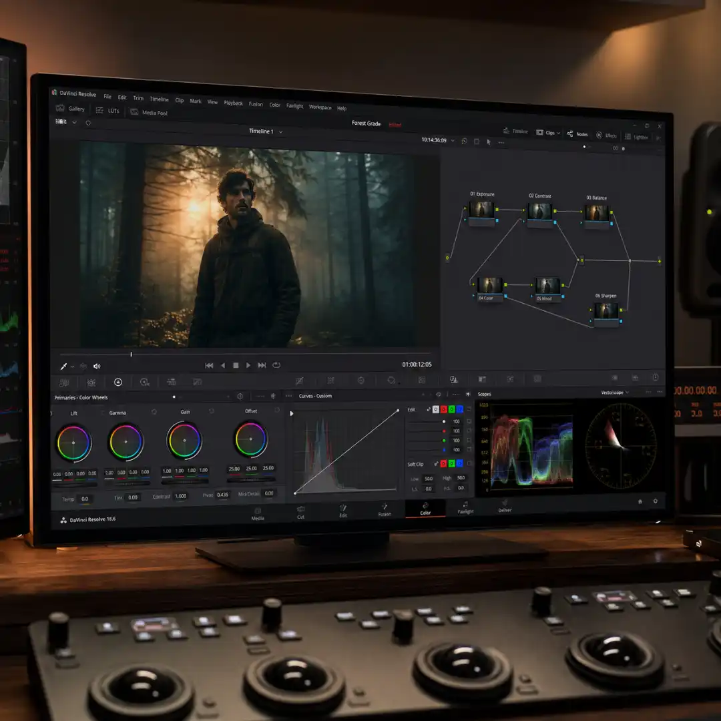Reset Gamma wheel with its reset icon
This screenshot has height=721, width=721.
tap(154, 412)
